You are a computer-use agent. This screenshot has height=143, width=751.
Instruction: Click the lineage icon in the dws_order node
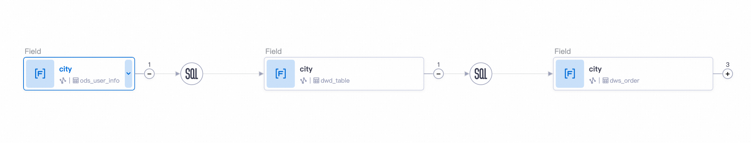pyautogui.click(x=592, y=81)
